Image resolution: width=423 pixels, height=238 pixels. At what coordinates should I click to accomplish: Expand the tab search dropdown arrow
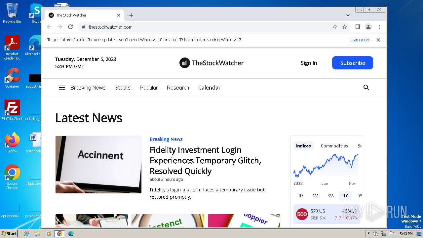pyautogui.click(x=348, y=15)
